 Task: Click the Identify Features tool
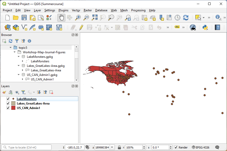[218, 18]
